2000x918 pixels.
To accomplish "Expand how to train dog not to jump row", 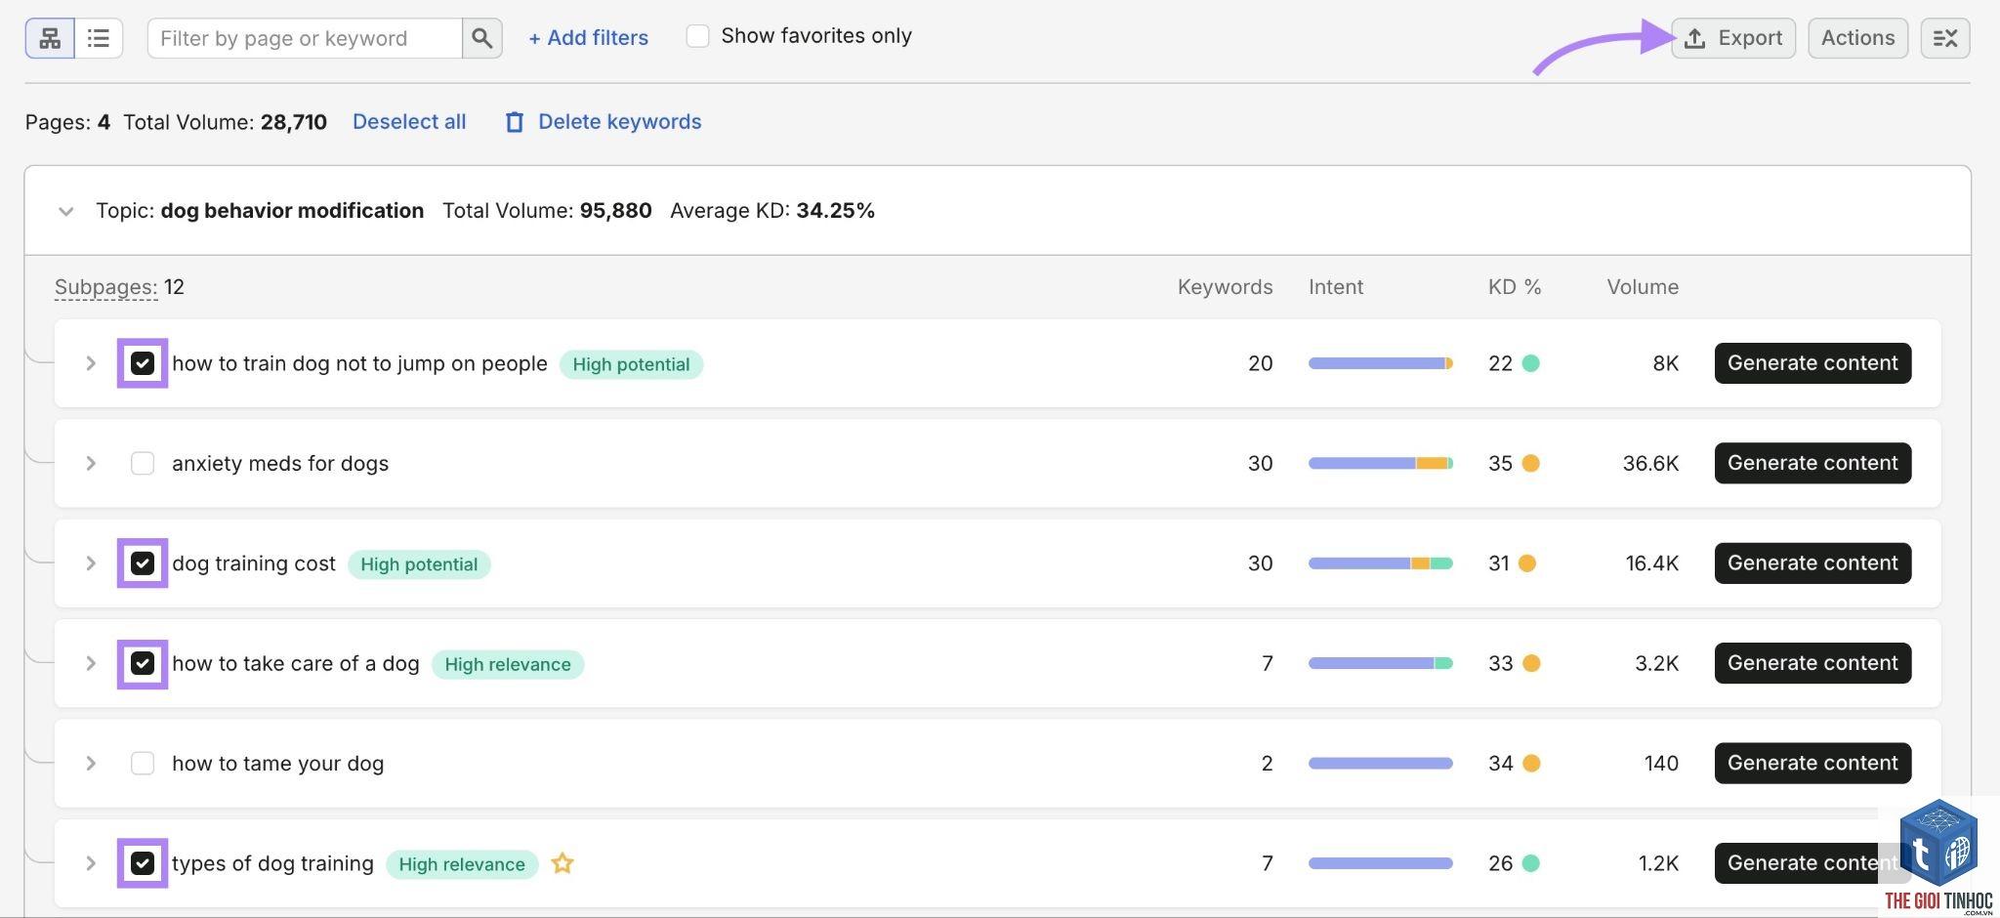I will pyautogui.click(x=91, y=363).
